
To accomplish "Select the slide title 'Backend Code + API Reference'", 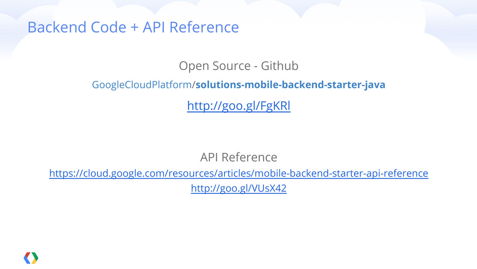I will (133, 27).
